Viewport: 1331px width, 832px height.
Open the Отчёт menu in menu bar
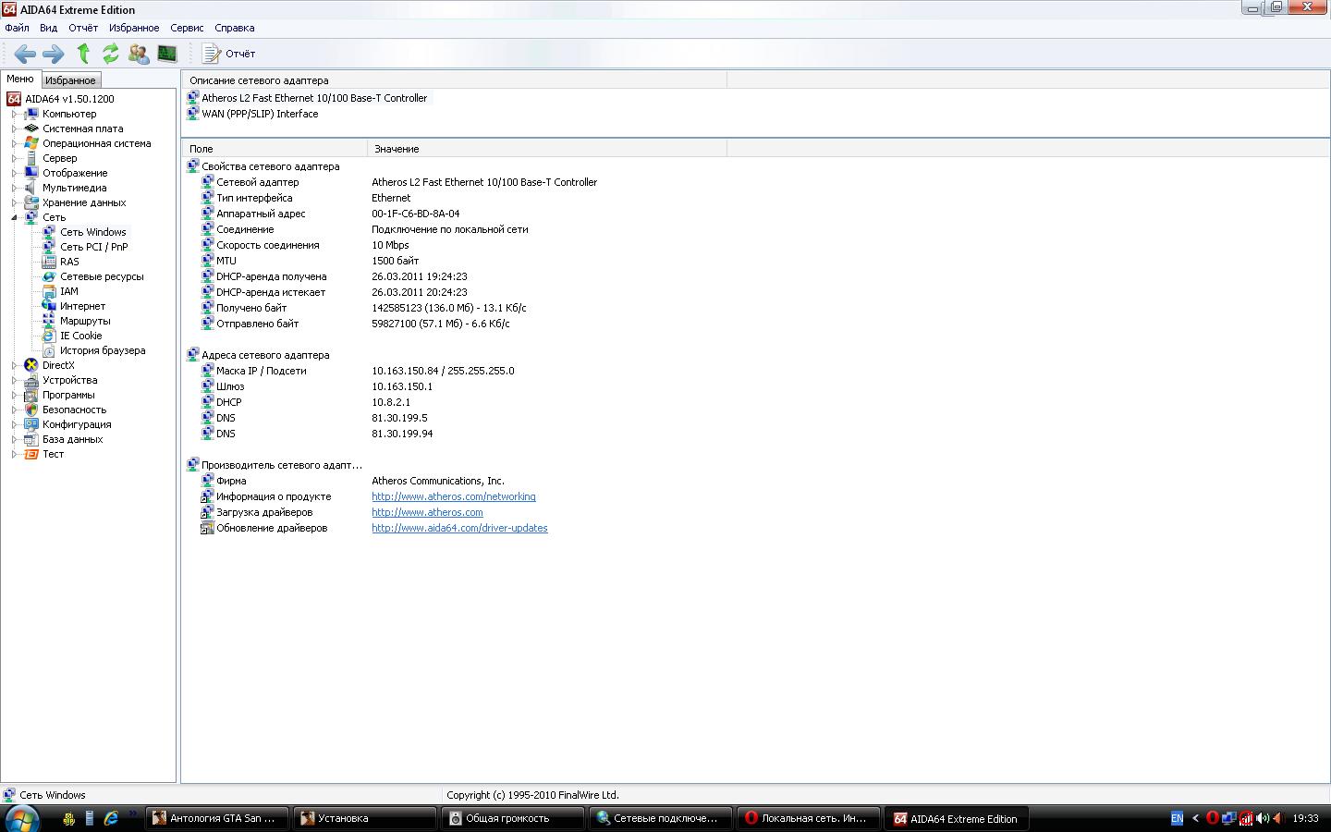point(83,28)
